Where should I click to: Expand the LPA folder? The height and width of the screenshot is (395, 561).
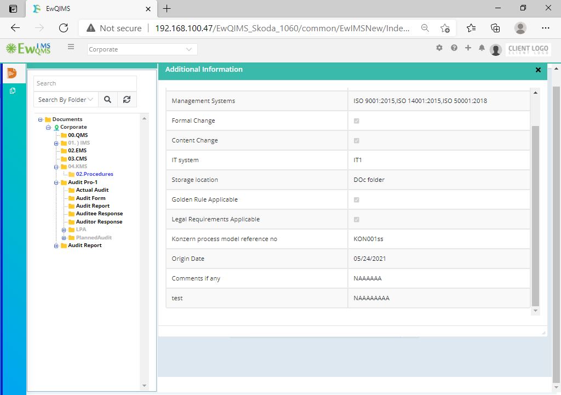pyautogui.click(x=64, y=230)
